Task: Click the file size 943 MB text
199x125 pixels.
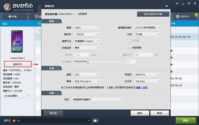Action: click(x=13, y=91)
